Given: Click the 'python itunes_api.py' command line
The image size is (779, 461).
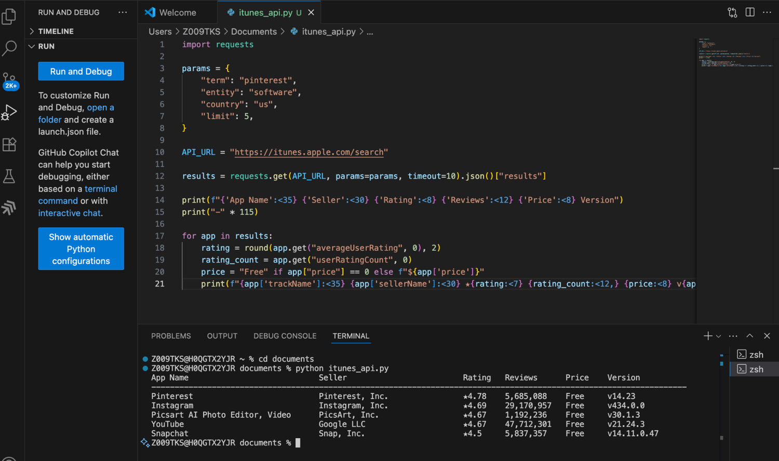Looking at the screenshot, I should click(342, 368).
